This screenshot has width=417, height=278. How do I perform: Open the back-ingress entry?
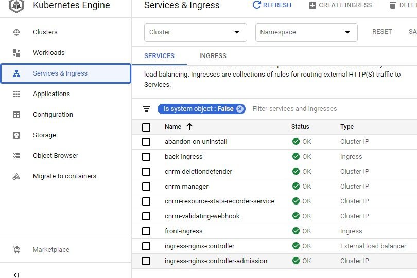click(183, 157)
